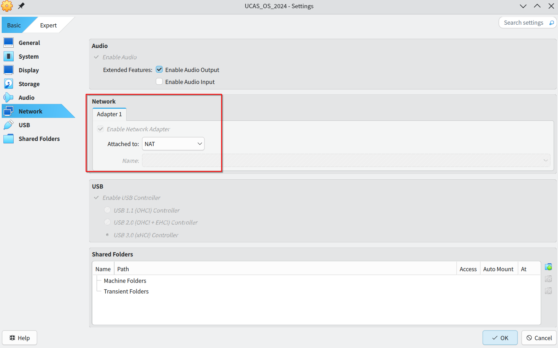Switch to the Basic settings tab

pyautogui.click(x=14, y=25)
